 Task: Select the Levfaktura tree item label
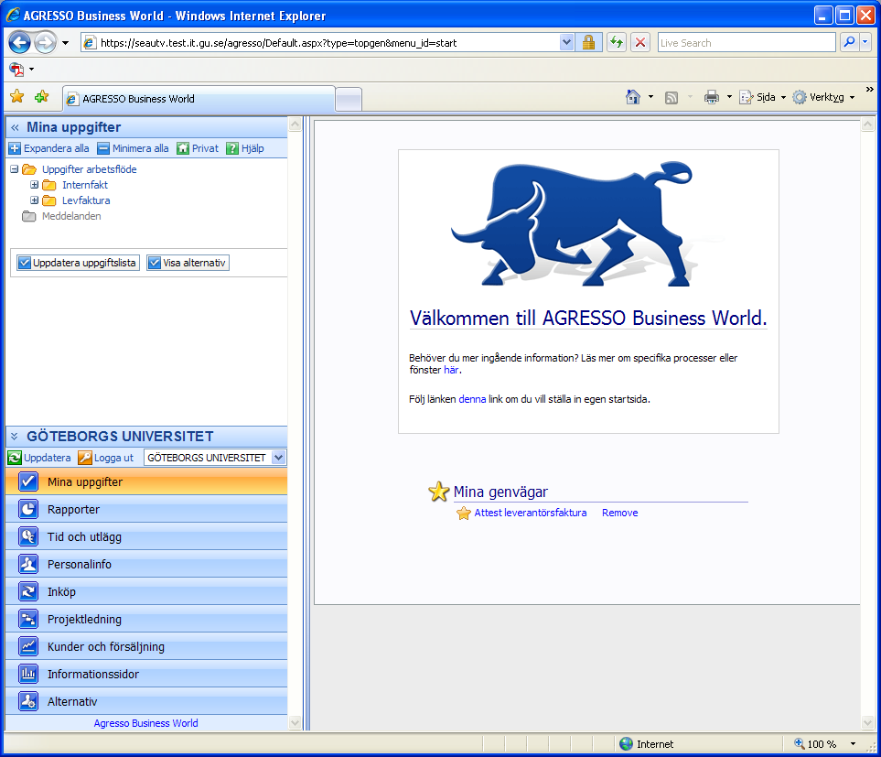(x=86, y=200)
